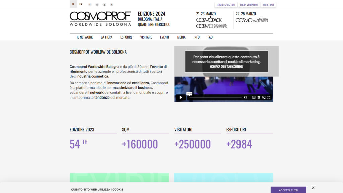343x193 pixels.
Task: Click the '22-25 Marzo' date text
Action: click(246, 14)
